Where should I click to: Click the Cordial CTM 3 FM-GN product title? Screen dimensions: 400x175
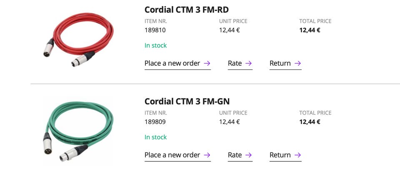[x=187, y=101]
